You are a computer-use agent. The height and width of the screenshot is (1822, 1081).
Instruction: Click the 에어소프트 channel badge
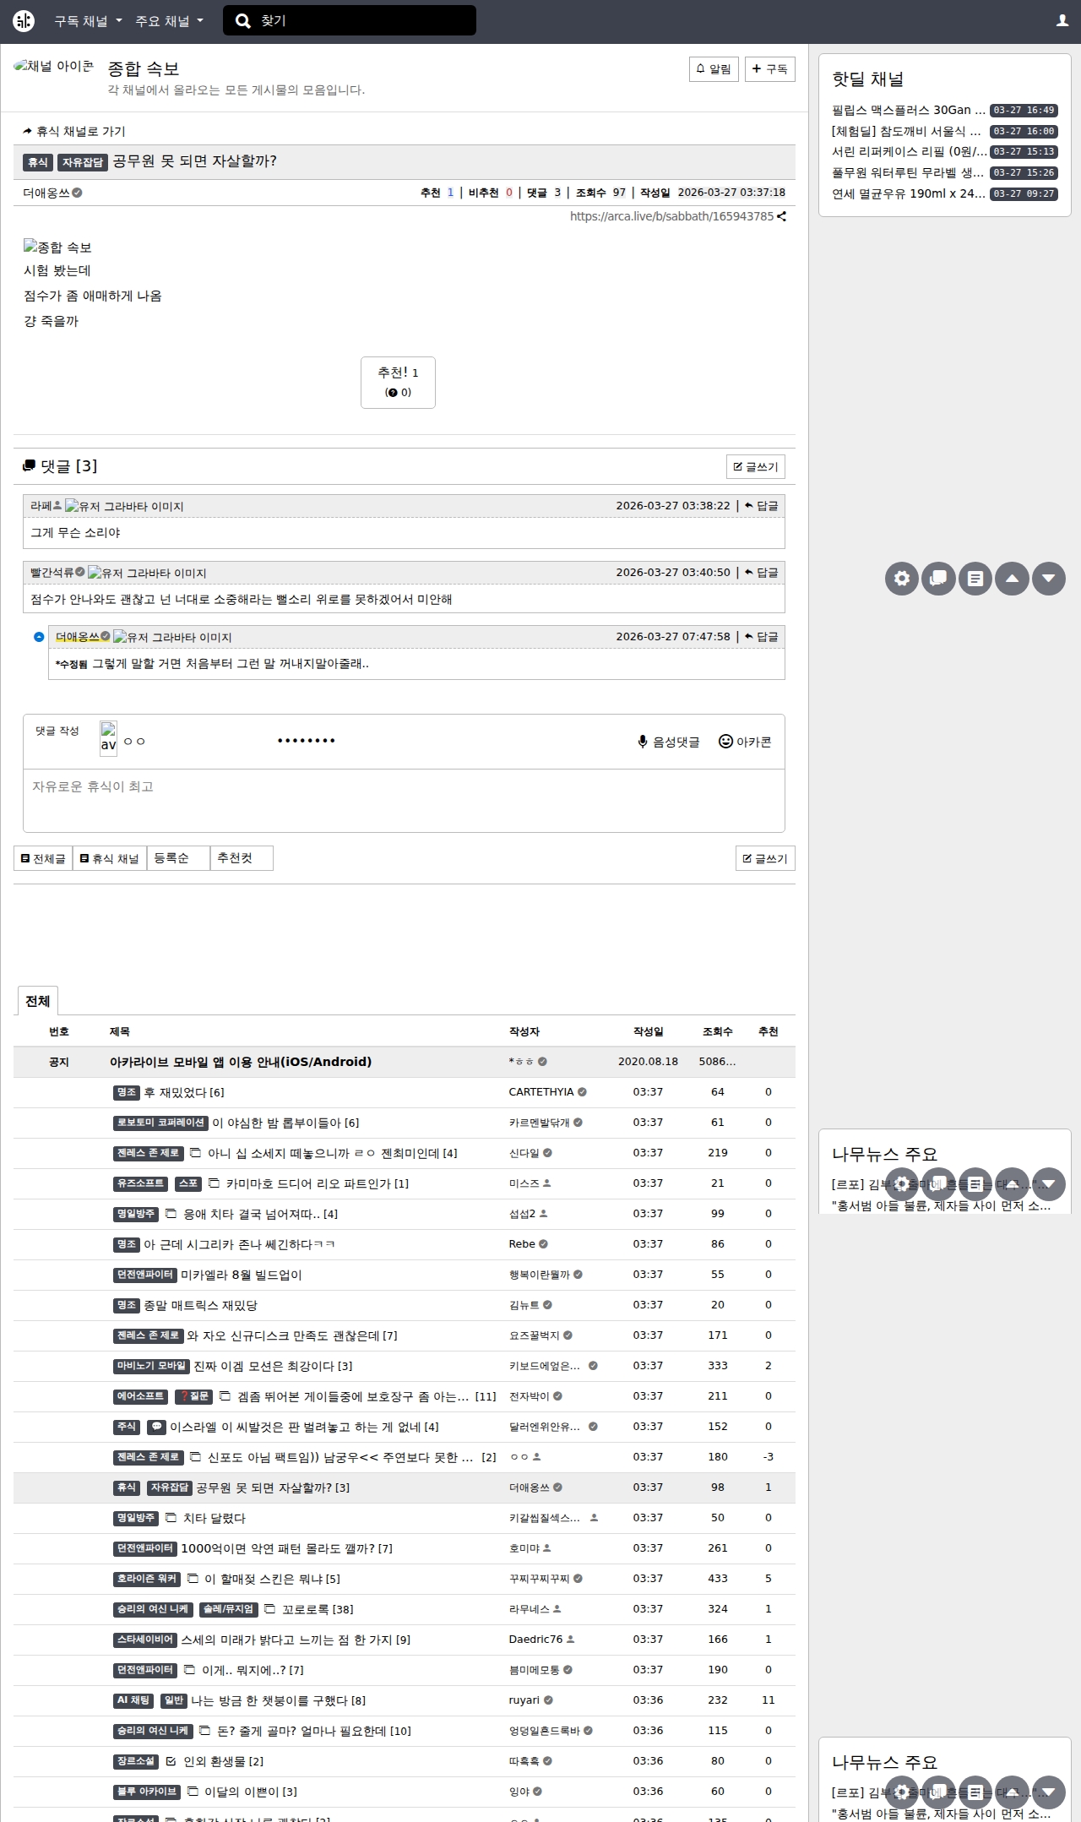[x=140, y=1396]
